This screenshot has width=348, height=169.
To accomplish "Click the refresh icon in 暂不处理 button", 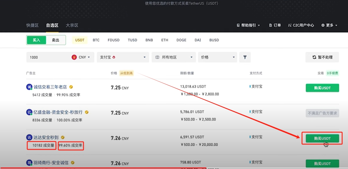I will pos(314,57).
